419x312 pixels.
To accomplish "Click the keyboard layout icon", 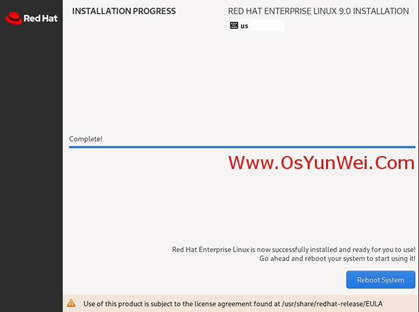I will [x=234, y=25].
